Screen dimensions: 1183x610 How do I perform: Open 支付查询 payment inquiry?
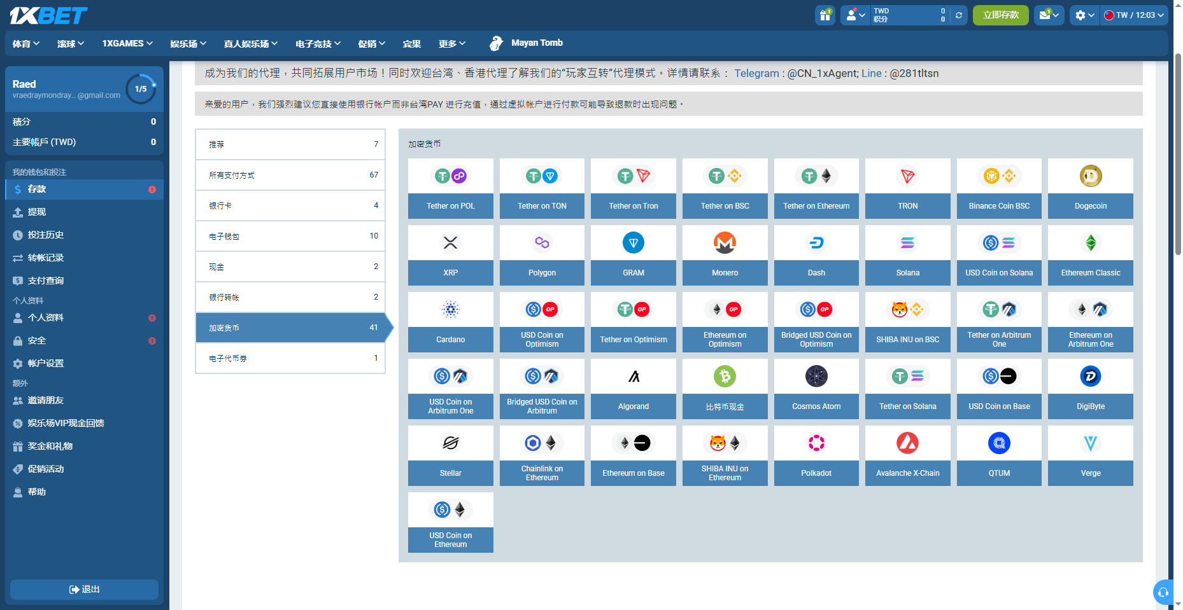[x=84, y=281]
